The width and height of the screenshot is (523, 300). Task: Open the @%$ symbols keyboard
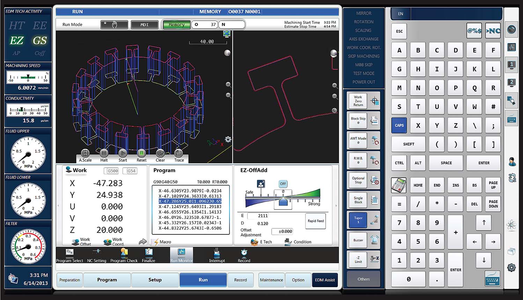474,31
